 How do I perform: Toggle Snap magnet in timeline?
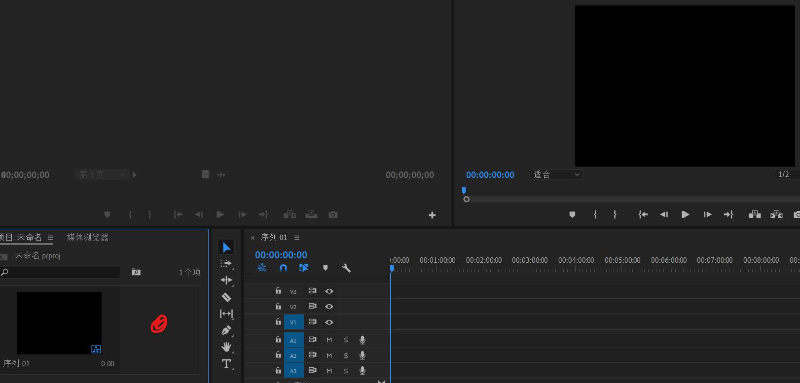(283, 268)
